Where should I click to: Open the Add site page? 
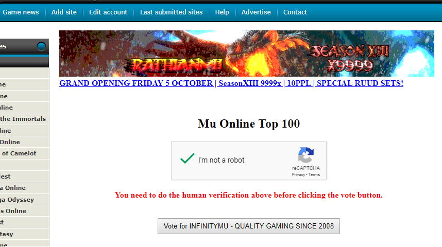click(64, 12)
